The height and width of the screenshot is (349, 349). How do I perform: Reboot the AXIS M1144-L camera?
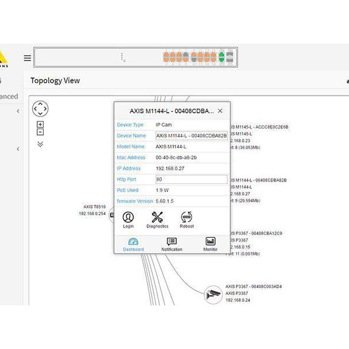click(186, 219)
